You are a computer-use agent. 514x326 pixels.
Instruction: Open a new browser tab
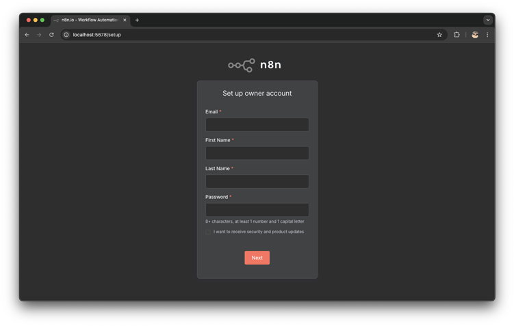[137, 20]
